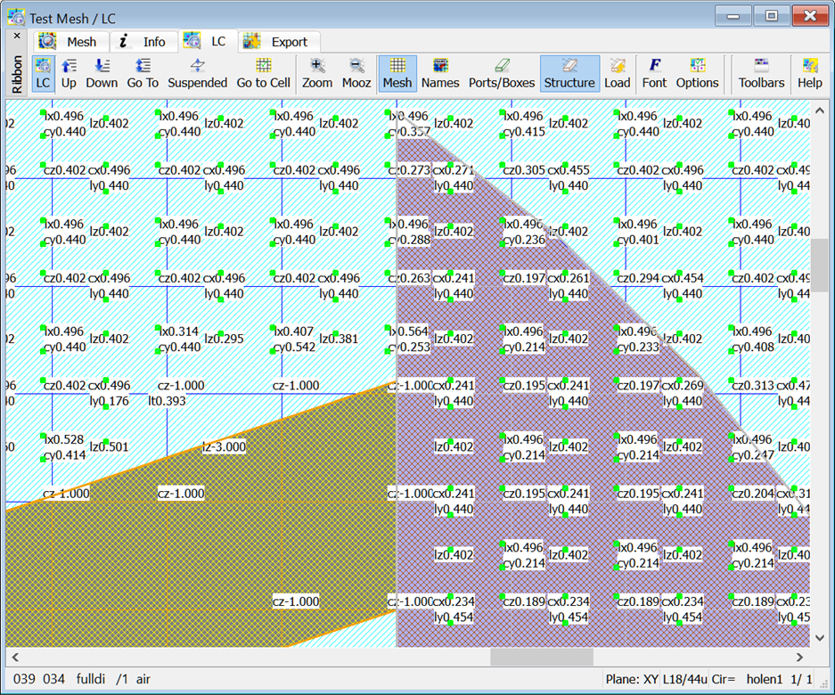
Task: Click the 'cy0.247' cell label
Action: [x=753, y=454]
